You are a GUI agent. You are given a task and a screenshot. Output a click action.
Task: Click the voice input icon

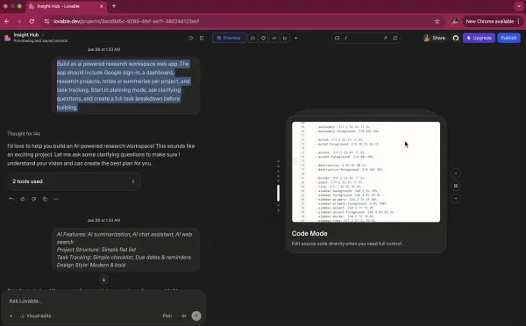click(x=184, y=315)
